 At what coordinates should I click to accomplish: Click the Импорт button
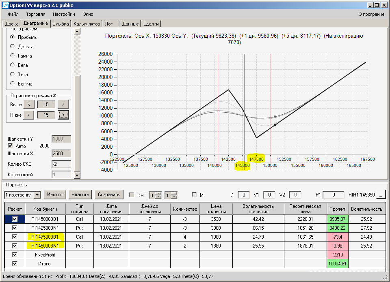(55, 194)
